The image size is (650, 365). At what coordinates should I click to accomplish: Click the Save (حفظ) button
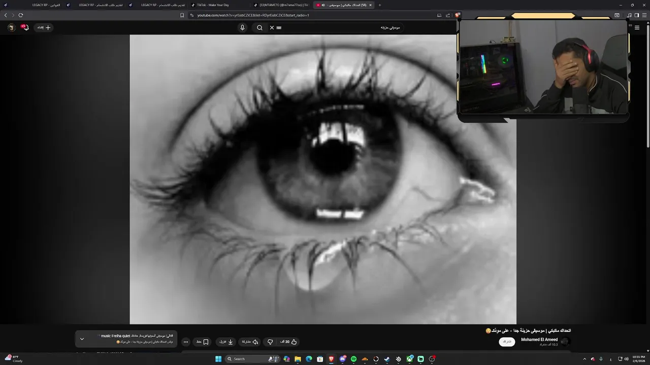click(202, 342)
